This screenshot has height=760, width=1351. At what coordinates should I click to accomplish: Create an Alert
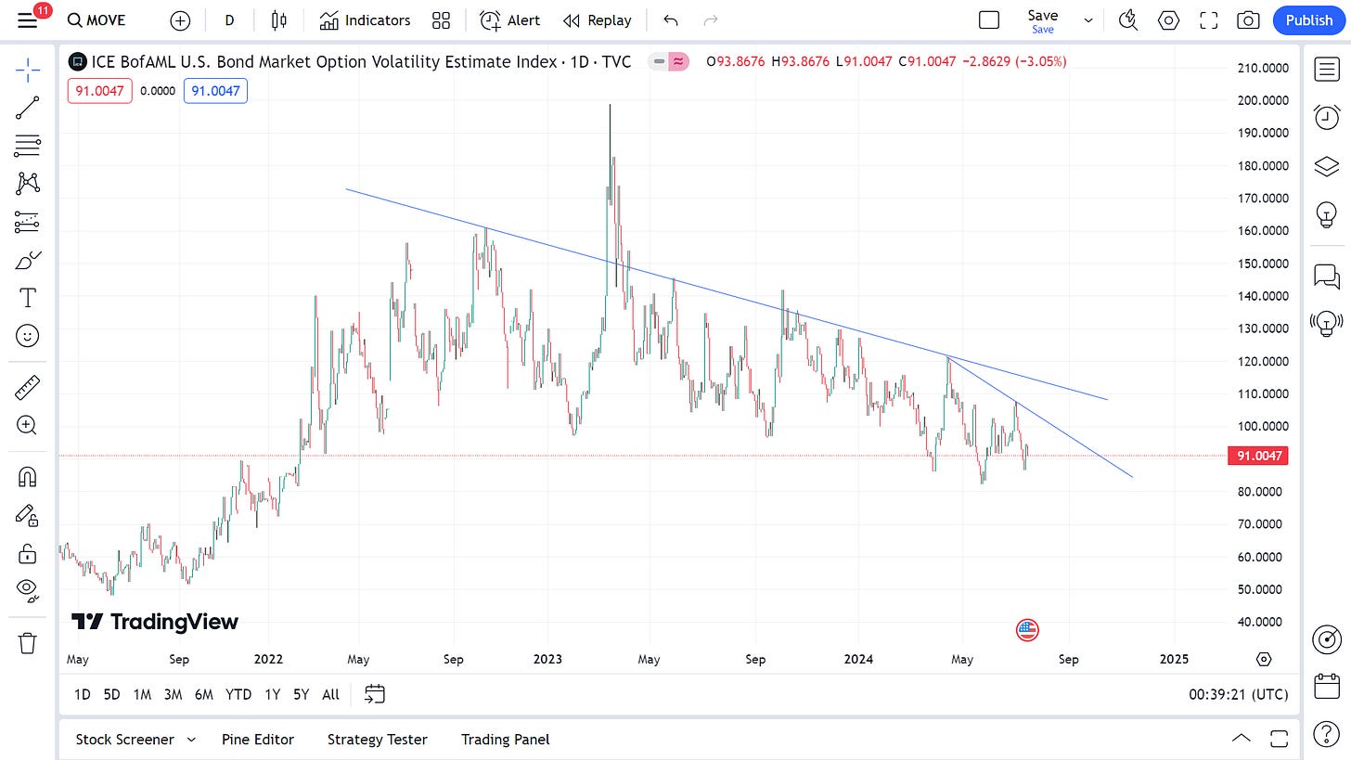point(509,20)
